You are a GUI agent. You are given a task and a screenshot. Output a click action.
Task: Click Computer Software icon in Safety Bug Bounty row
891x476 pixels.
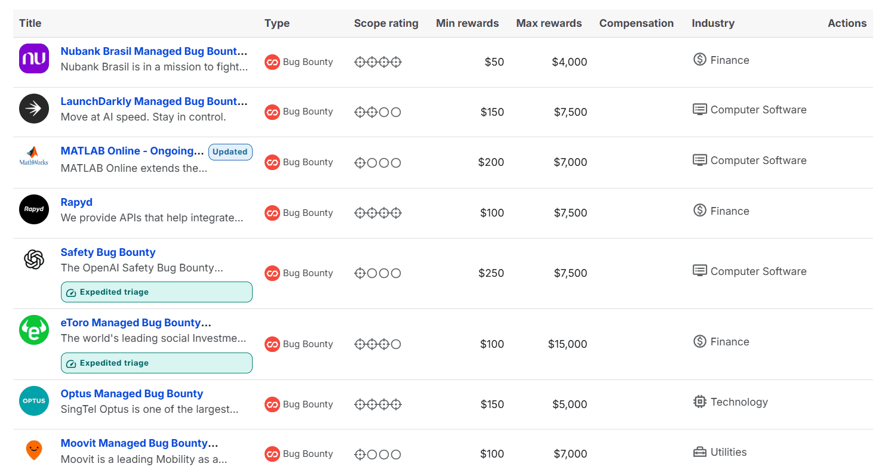pos(700,271)
